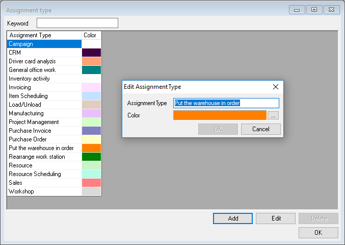The height and width of the screenshot is (245, 345).
Task: Select the Invoicing assignment type
Action: 44,87
